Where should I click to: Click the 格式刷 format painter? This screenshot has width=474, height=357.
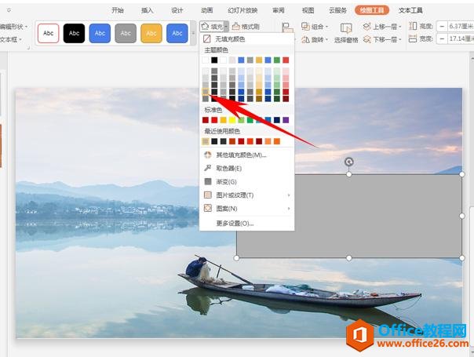pyautogui.click(x=246, y=26)
